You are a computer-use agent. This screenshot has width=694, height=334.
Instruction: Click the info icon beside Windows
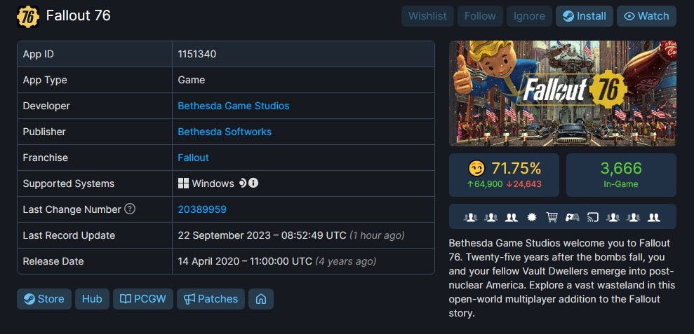(x=253, y=183)
